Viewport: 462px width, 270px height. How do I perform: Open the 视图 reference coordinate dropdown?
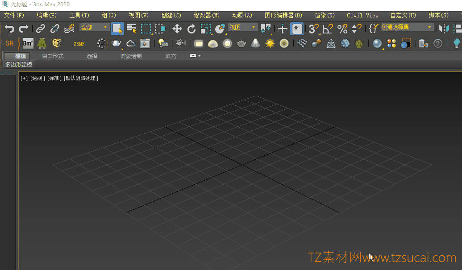[243, 28]
